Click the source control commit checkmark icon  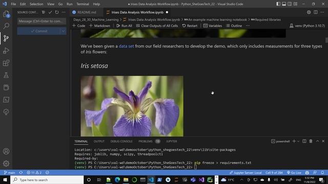pos(50,12)
